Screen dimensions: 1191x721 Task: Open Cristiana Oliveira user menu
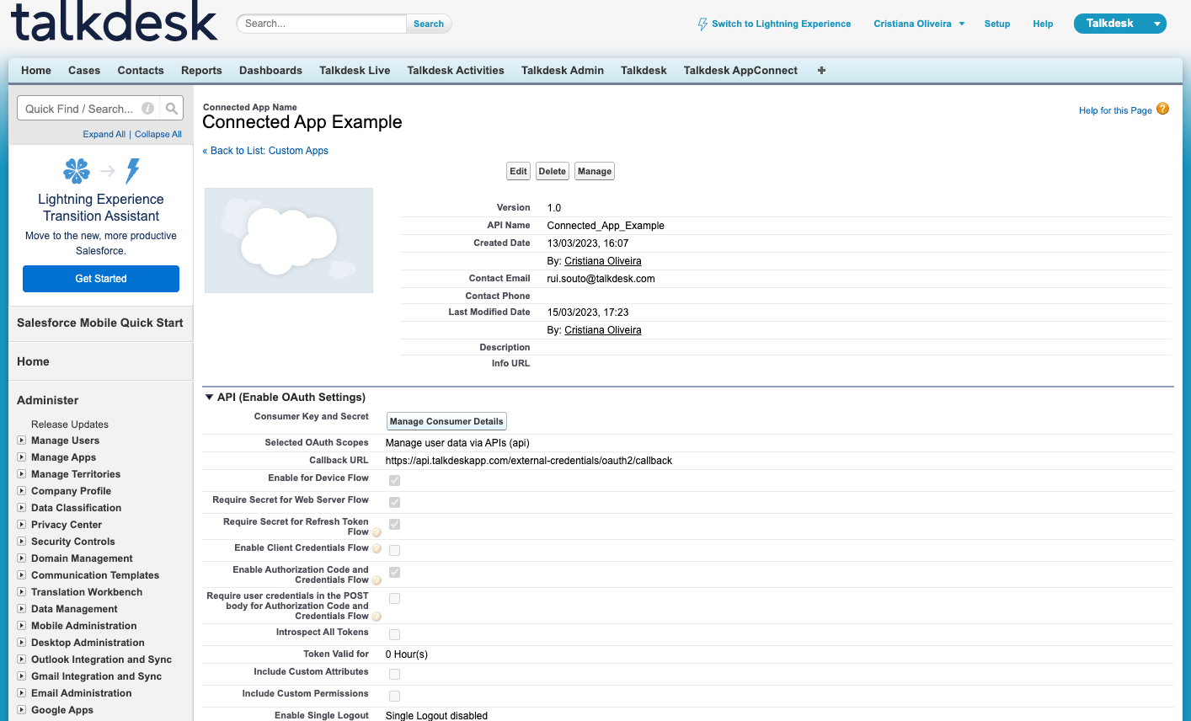point(919,24)
